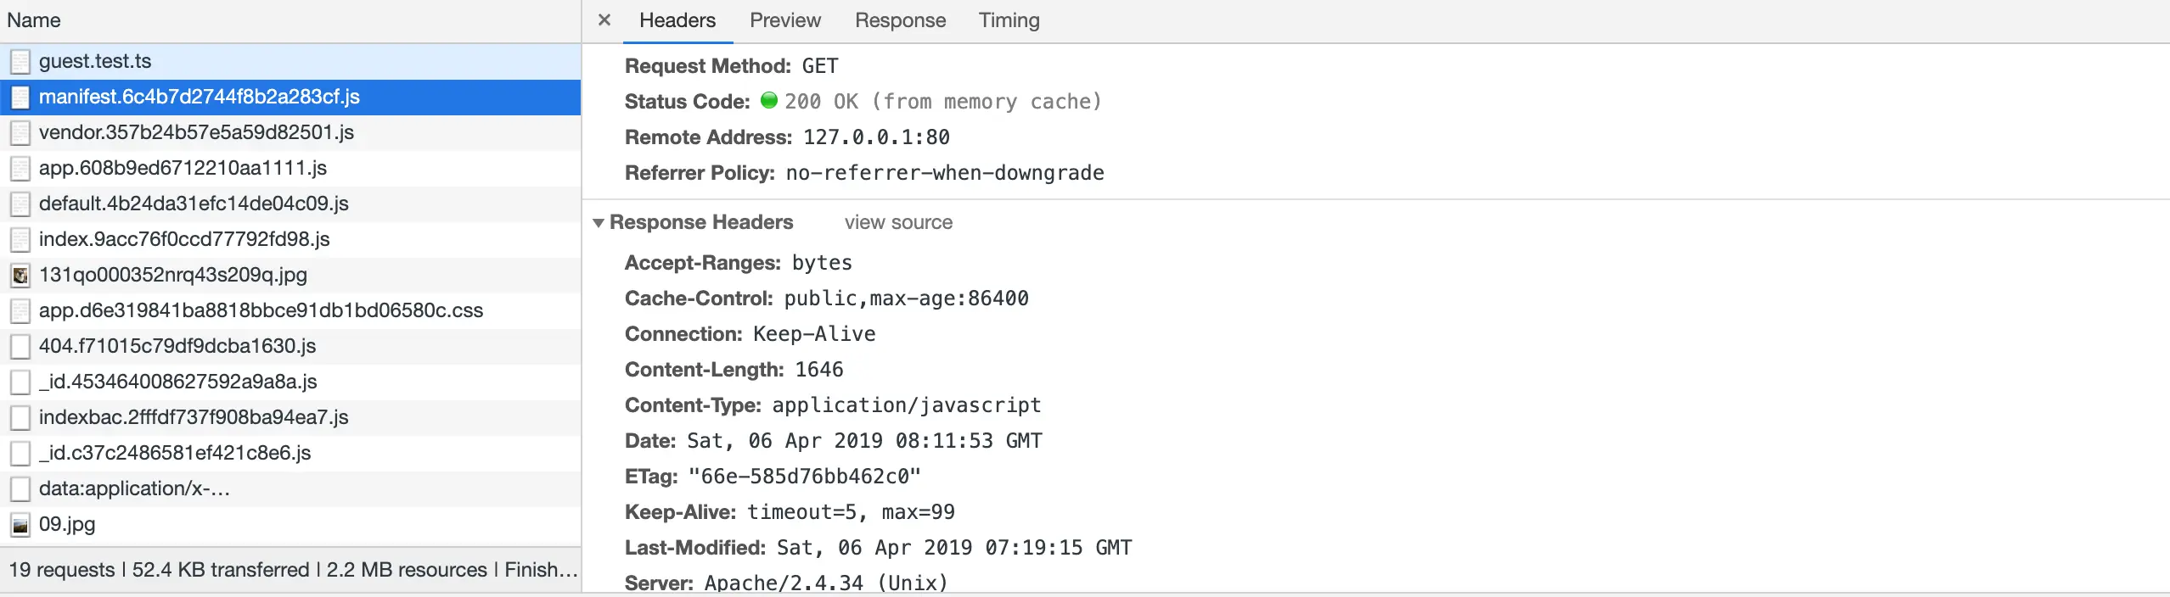Click the 131qo000352nrq43s209q.jpg image thumbnail icon

point(20,275)
